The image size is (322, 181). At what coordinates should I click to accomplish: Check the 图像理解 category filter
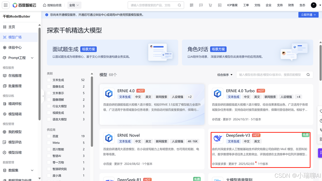[49, 100]
